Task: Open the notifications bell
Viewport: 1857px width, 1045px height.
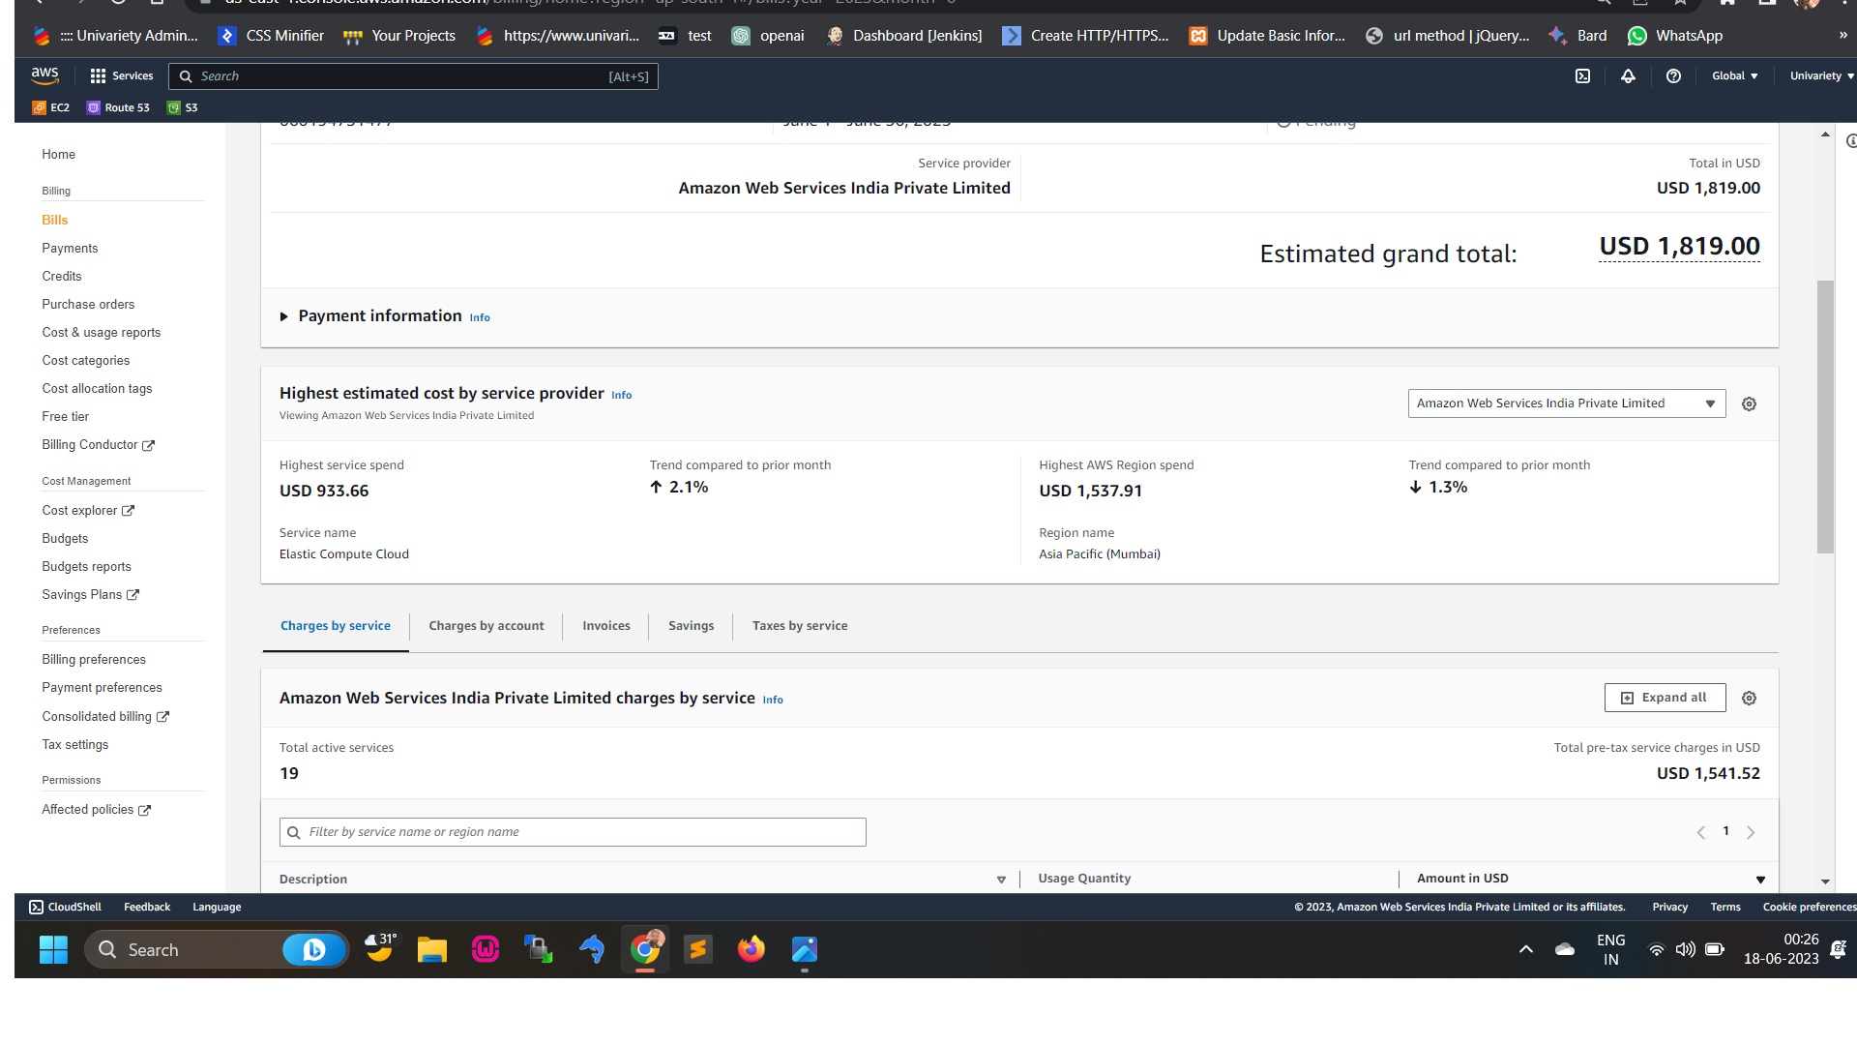Action: 1628,75
